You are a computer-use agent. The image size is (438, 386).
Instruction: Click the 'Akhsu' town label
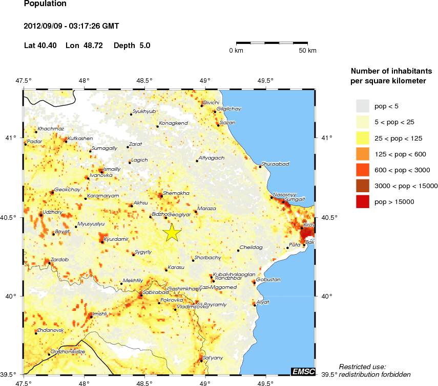click(140, 203)
